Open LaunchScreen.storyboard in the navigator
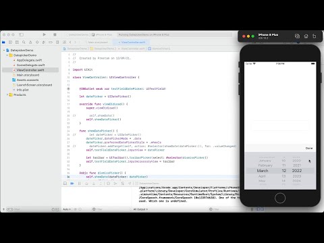324x243 pixels. (x=34, y=85)
